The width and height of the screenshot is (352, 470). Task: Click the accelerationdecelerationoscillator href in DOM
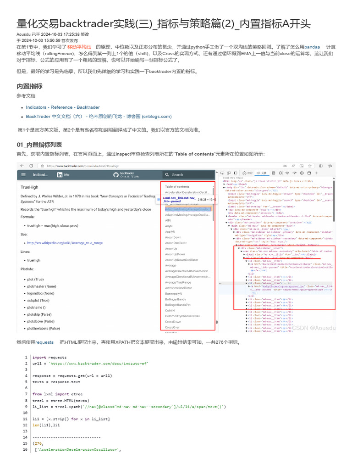pyautogui.click(x=287, y=264)
